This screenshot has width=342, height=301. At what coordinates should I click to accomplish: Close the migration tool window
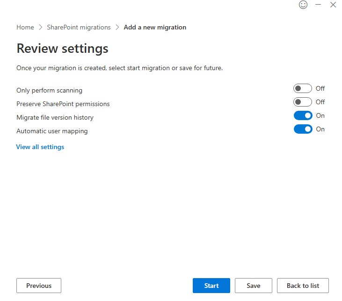(333, 5)
